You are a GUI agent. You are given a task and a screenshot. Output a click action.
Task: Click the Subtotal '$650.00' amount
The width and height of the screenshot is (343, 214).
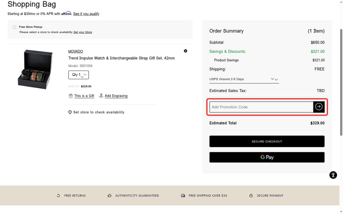[x=318, y=42]
